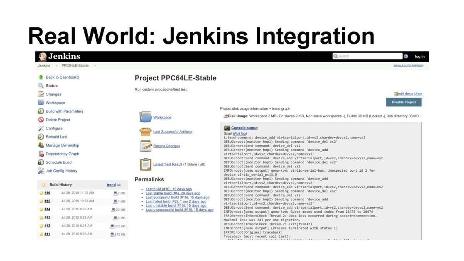Image resolution: width=464 pixels, height=261 pixels.
Task: Click the ENABLE AUTO REFRESH link
Action: coord(408,66)
